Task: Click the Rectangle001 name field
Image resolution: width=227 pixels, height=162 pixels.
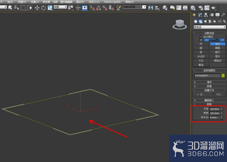Action: [x=207, y=76]
